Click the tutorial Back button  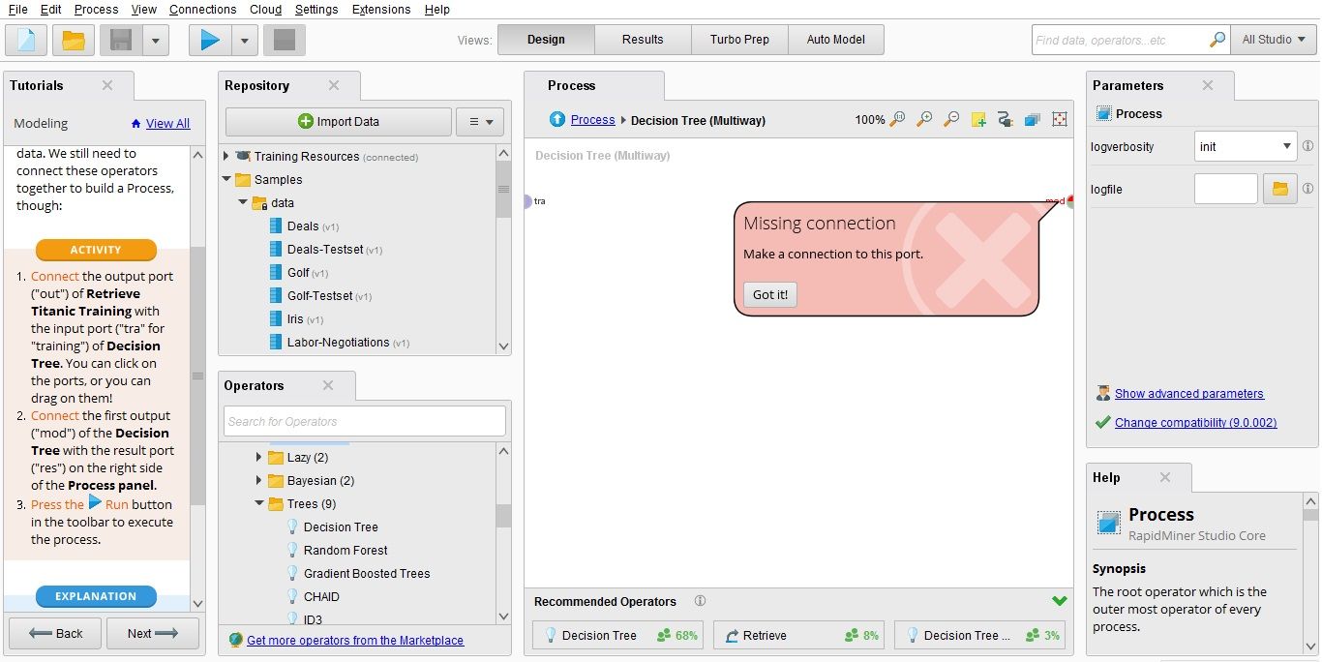[x=56, y=633]
